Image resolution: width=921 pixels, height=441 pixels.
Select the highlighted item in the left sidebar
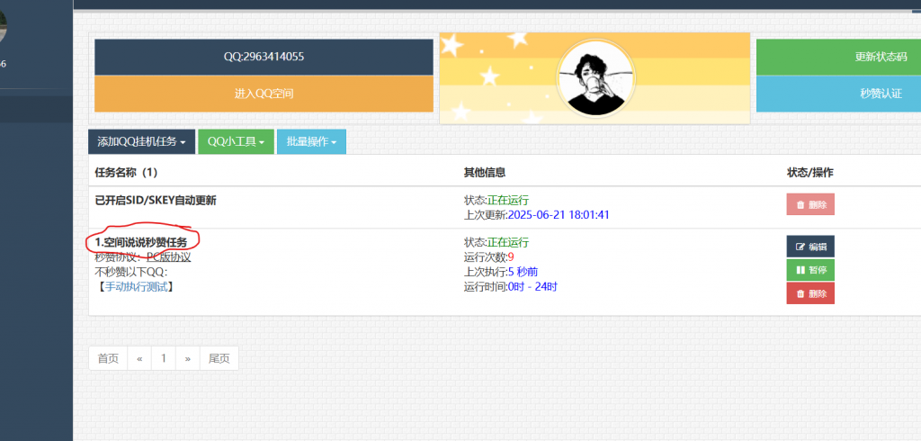click(x=36, y=110)
